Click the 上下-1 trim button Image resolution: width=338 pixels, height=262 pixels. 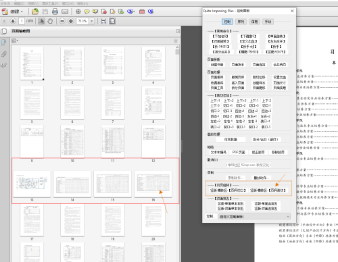coord(254,101)
